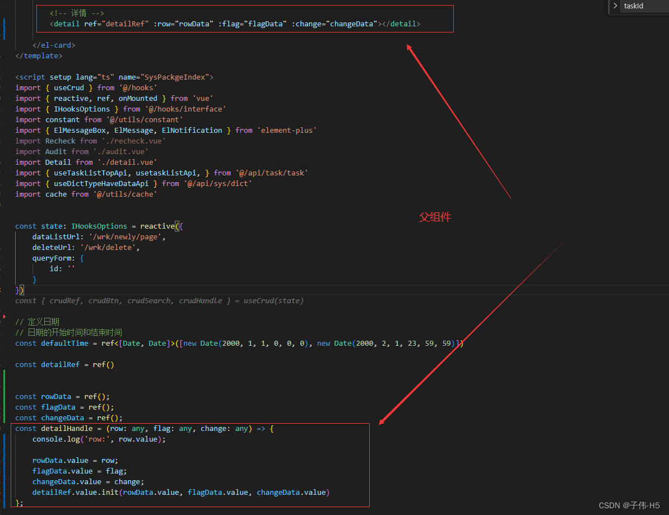The width and height of the screenshot is (669, 515).
Task: Click the useDictTypeHaveDataApi import line
Action: tap(133, 183)
